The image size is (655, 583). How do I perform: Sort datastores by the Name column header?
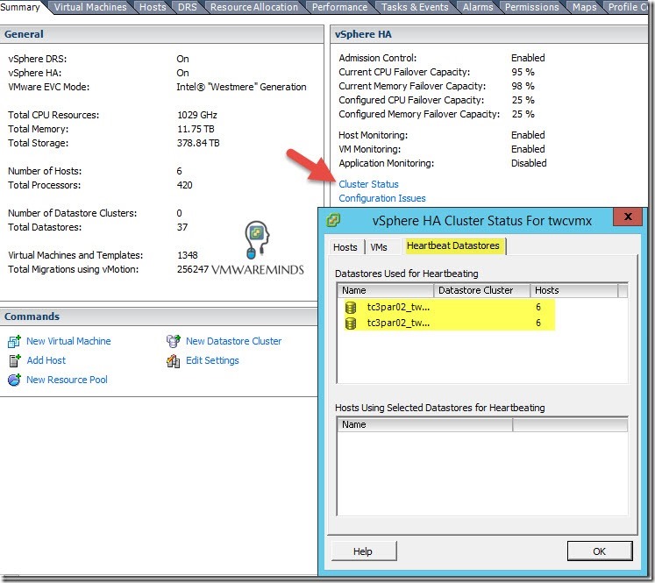(x=386, y=290)
